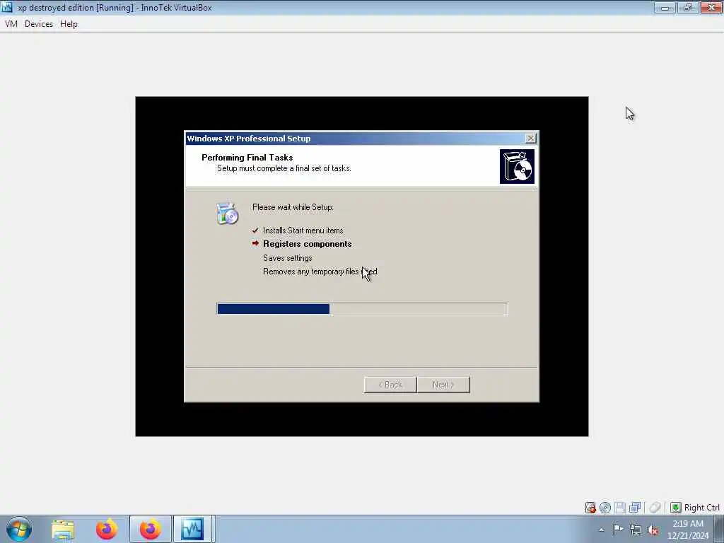Image resolution: width=724 pixels, height=543 pixels.
Task: Click 'Performing Final Tasks' heading
Action: [x=247, y=158]
